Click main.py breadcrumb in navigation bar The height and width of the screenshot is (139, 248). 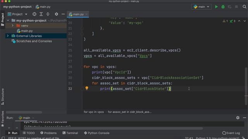(x=43, y=7)
